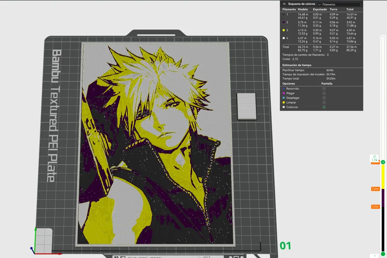The width and height of the screenshot is (387, 258).
Task: Uncheck the Costuras display checkbox
Action: pyautogui.click(x=324, y=107)
